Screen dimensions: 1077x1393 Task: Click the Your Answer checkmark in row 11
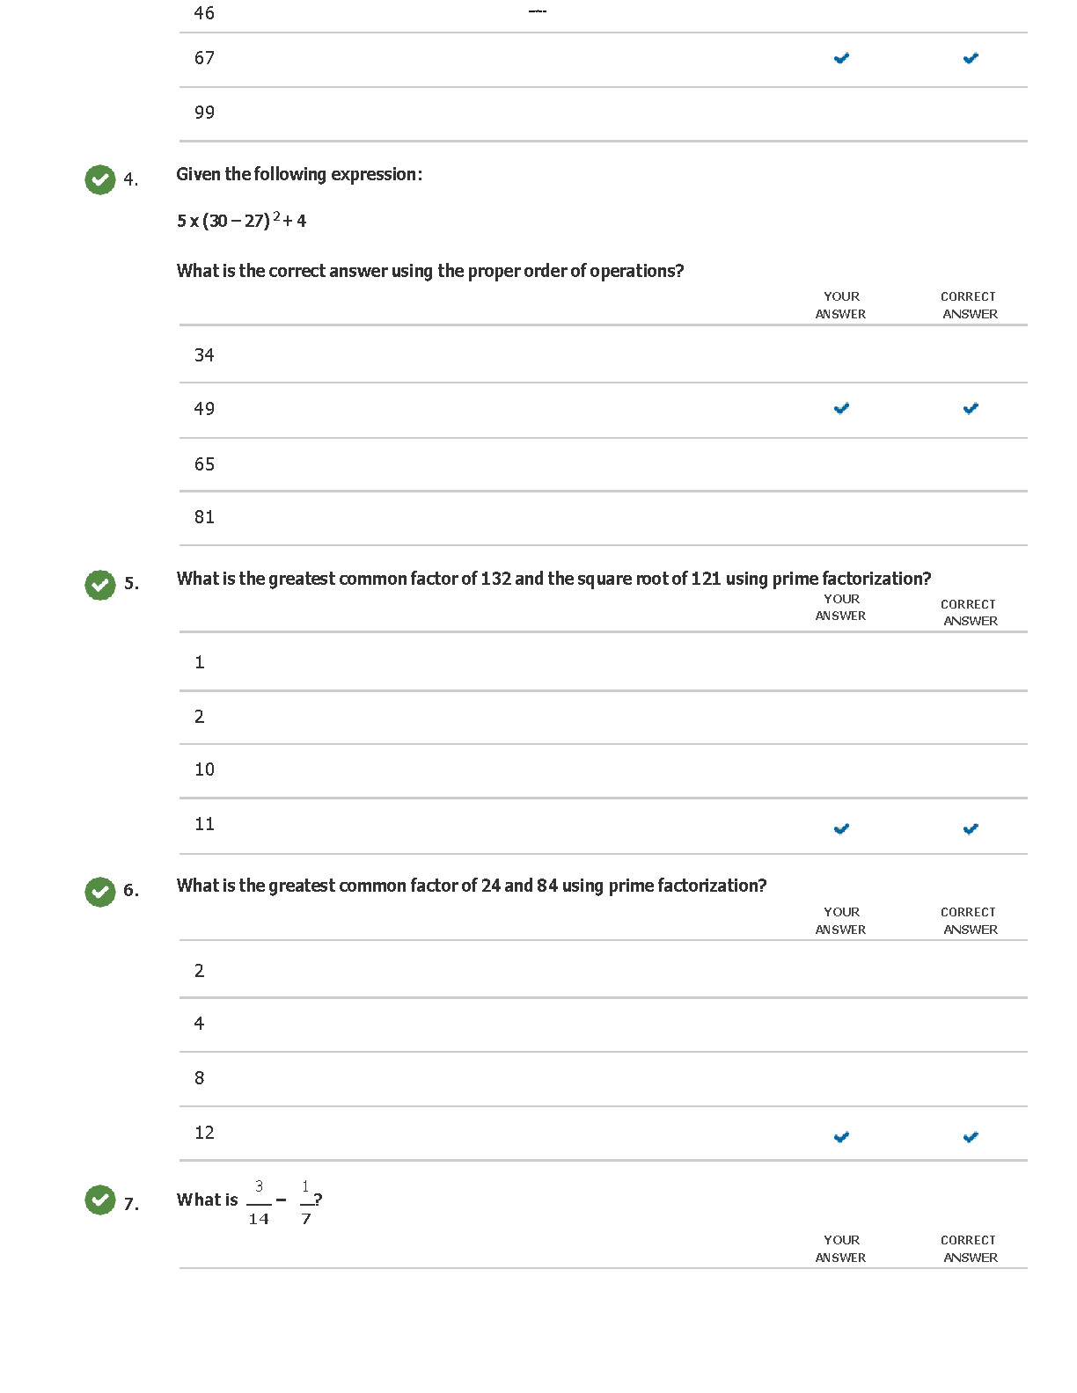841,828
